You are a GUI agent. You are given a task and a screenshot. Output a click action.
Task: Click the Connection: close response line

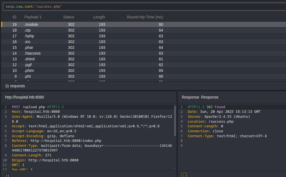pyautogui.click(x=205, y=131)
